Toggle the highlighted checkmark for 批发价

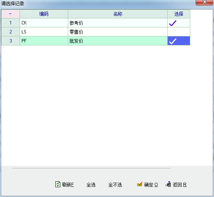(x=179, y=41)
